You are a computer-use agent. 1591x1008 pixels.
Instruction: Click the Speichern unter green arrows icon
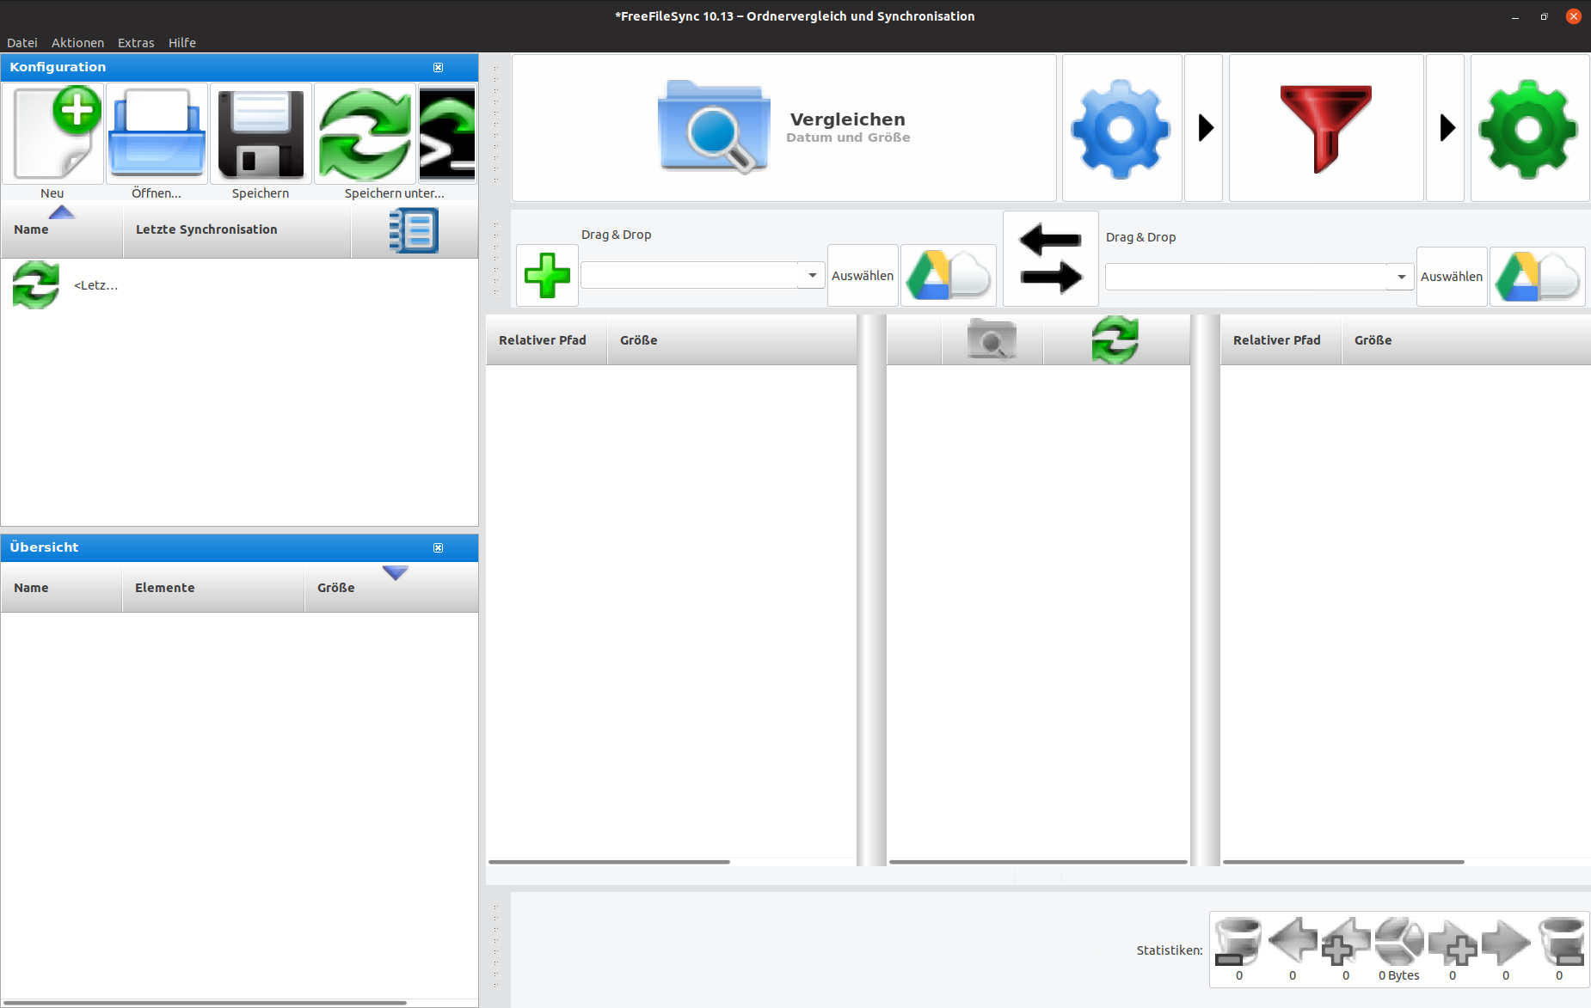coord(365,134)
